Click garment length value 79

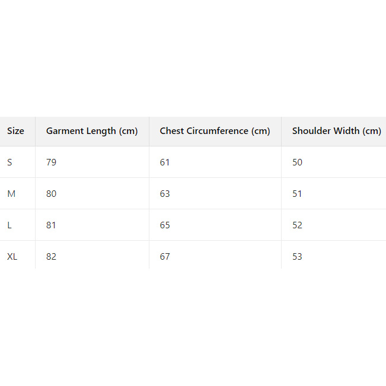click(52, 162)
